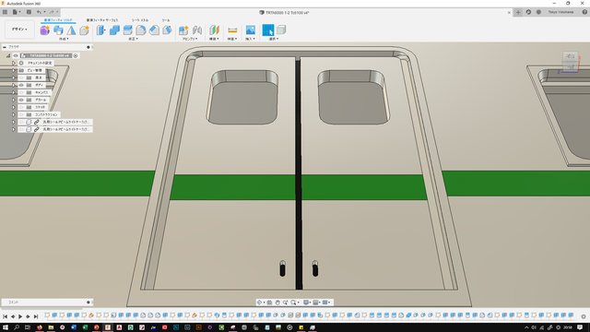The height and width of the screenshot is (332, 590).
Task: Switch to the サーフェス (Surface) tab
Action: pos(102,20)
